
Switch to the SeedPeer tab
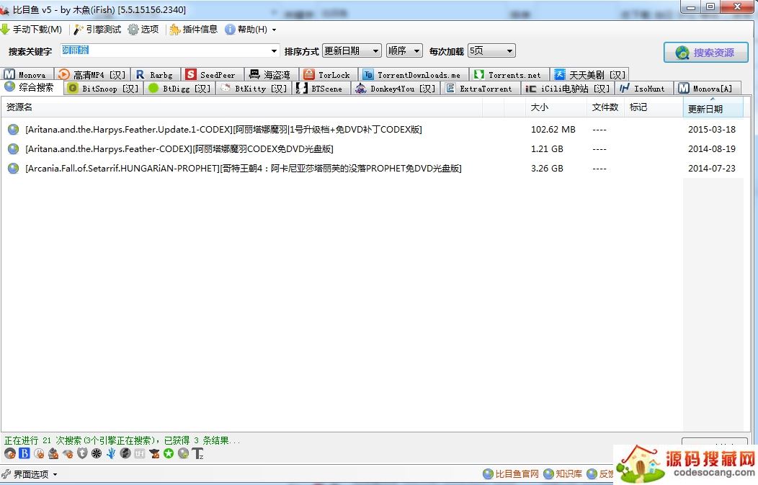[x=212, y=74]
